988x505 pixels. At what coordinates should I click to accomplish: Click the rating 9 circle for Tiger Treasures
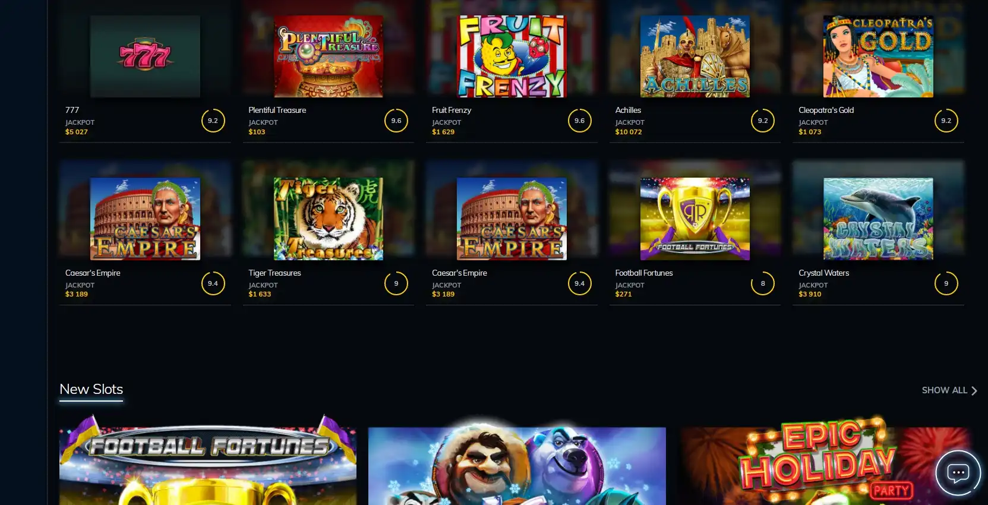tap(396, 283)
